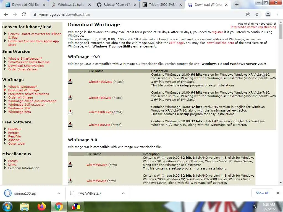Open Frequently asked questions link
283x212 pixels.
(x=28, y=94)
